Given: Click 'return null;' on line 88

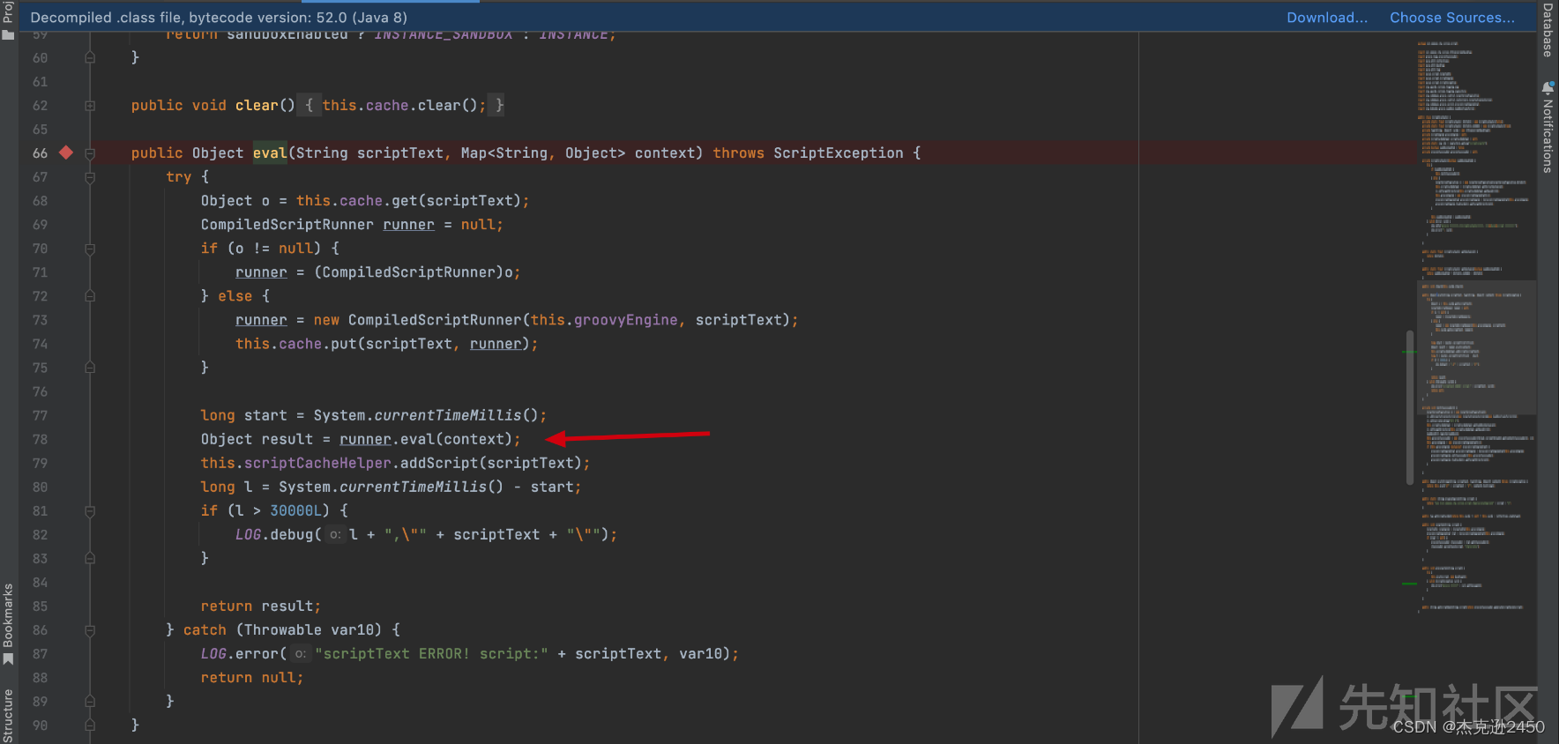Looking at the screenshot, I should point(252,677).
